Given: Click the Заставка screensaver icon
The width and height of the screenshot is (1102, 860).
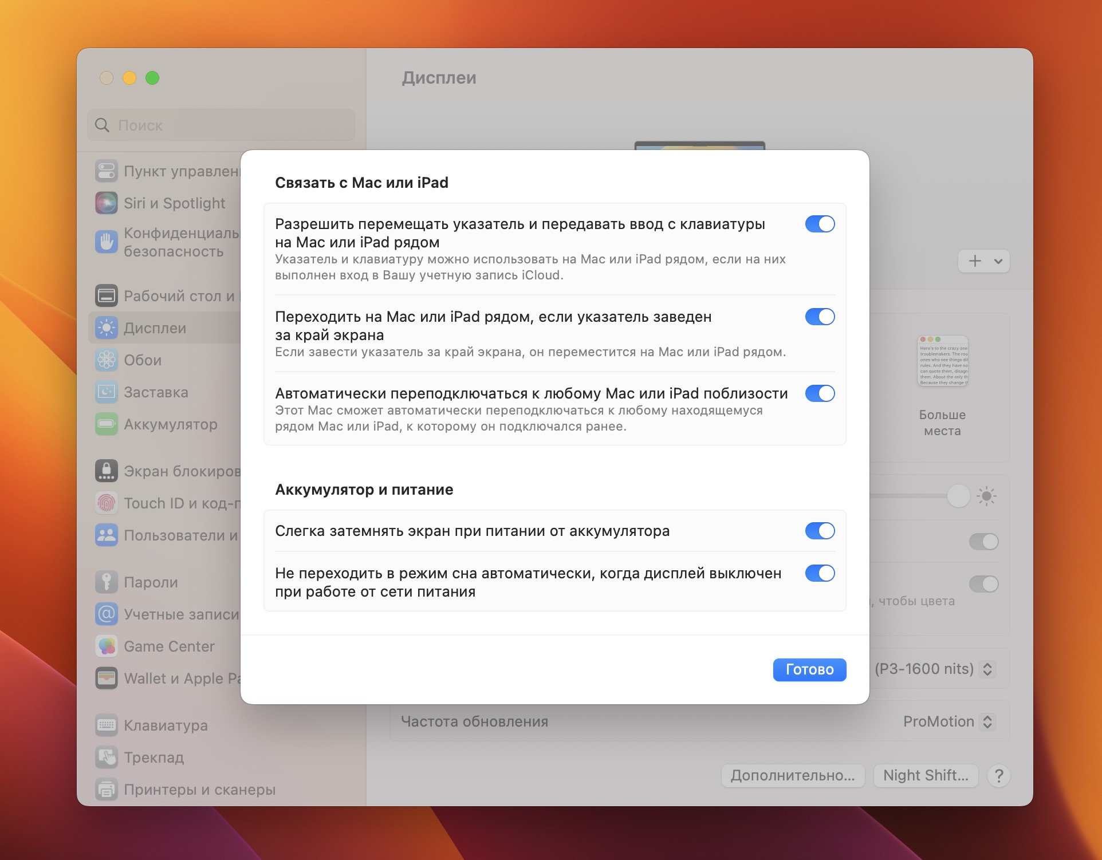Looking at the screenshot, I should tap(107, 392).
